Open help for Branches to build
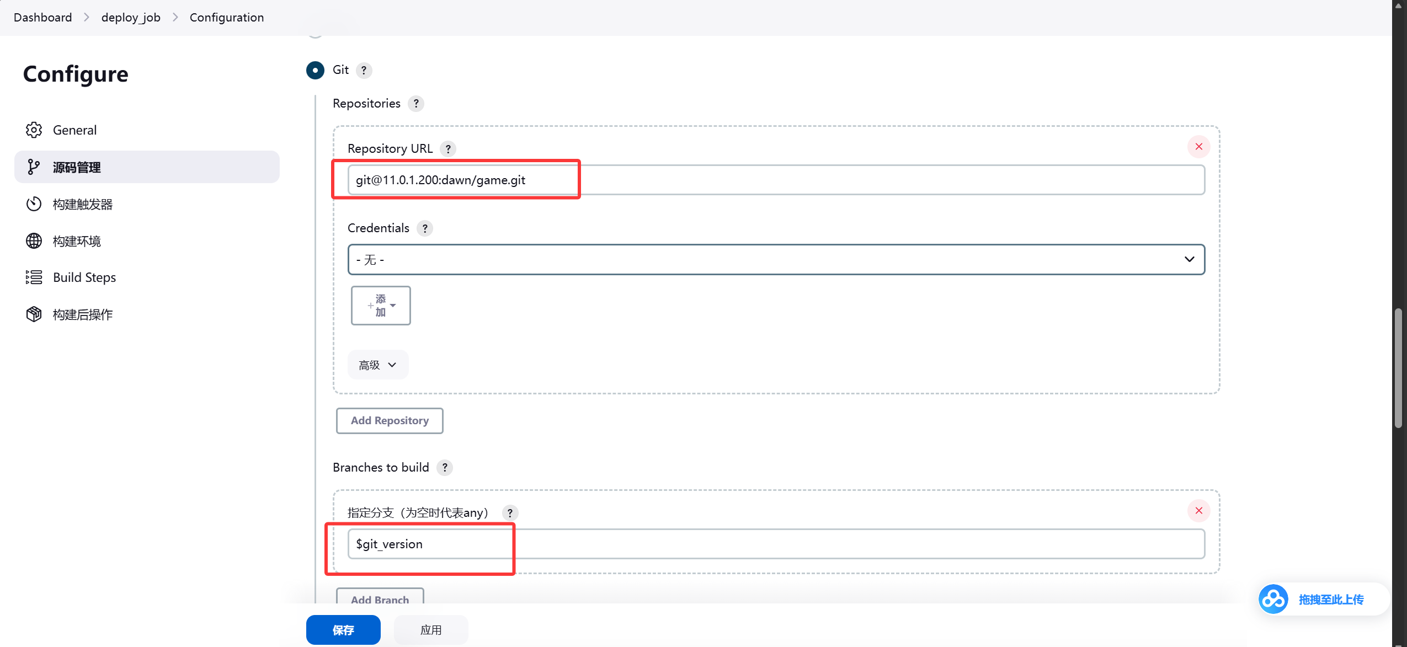This screenshot has height=647, width=1407. [445, 468]
